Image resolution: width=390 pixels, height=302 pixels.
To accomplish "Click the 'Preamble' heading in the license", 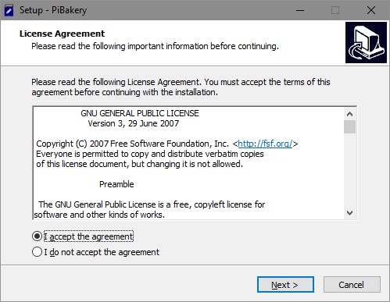I will coord(116,184).
